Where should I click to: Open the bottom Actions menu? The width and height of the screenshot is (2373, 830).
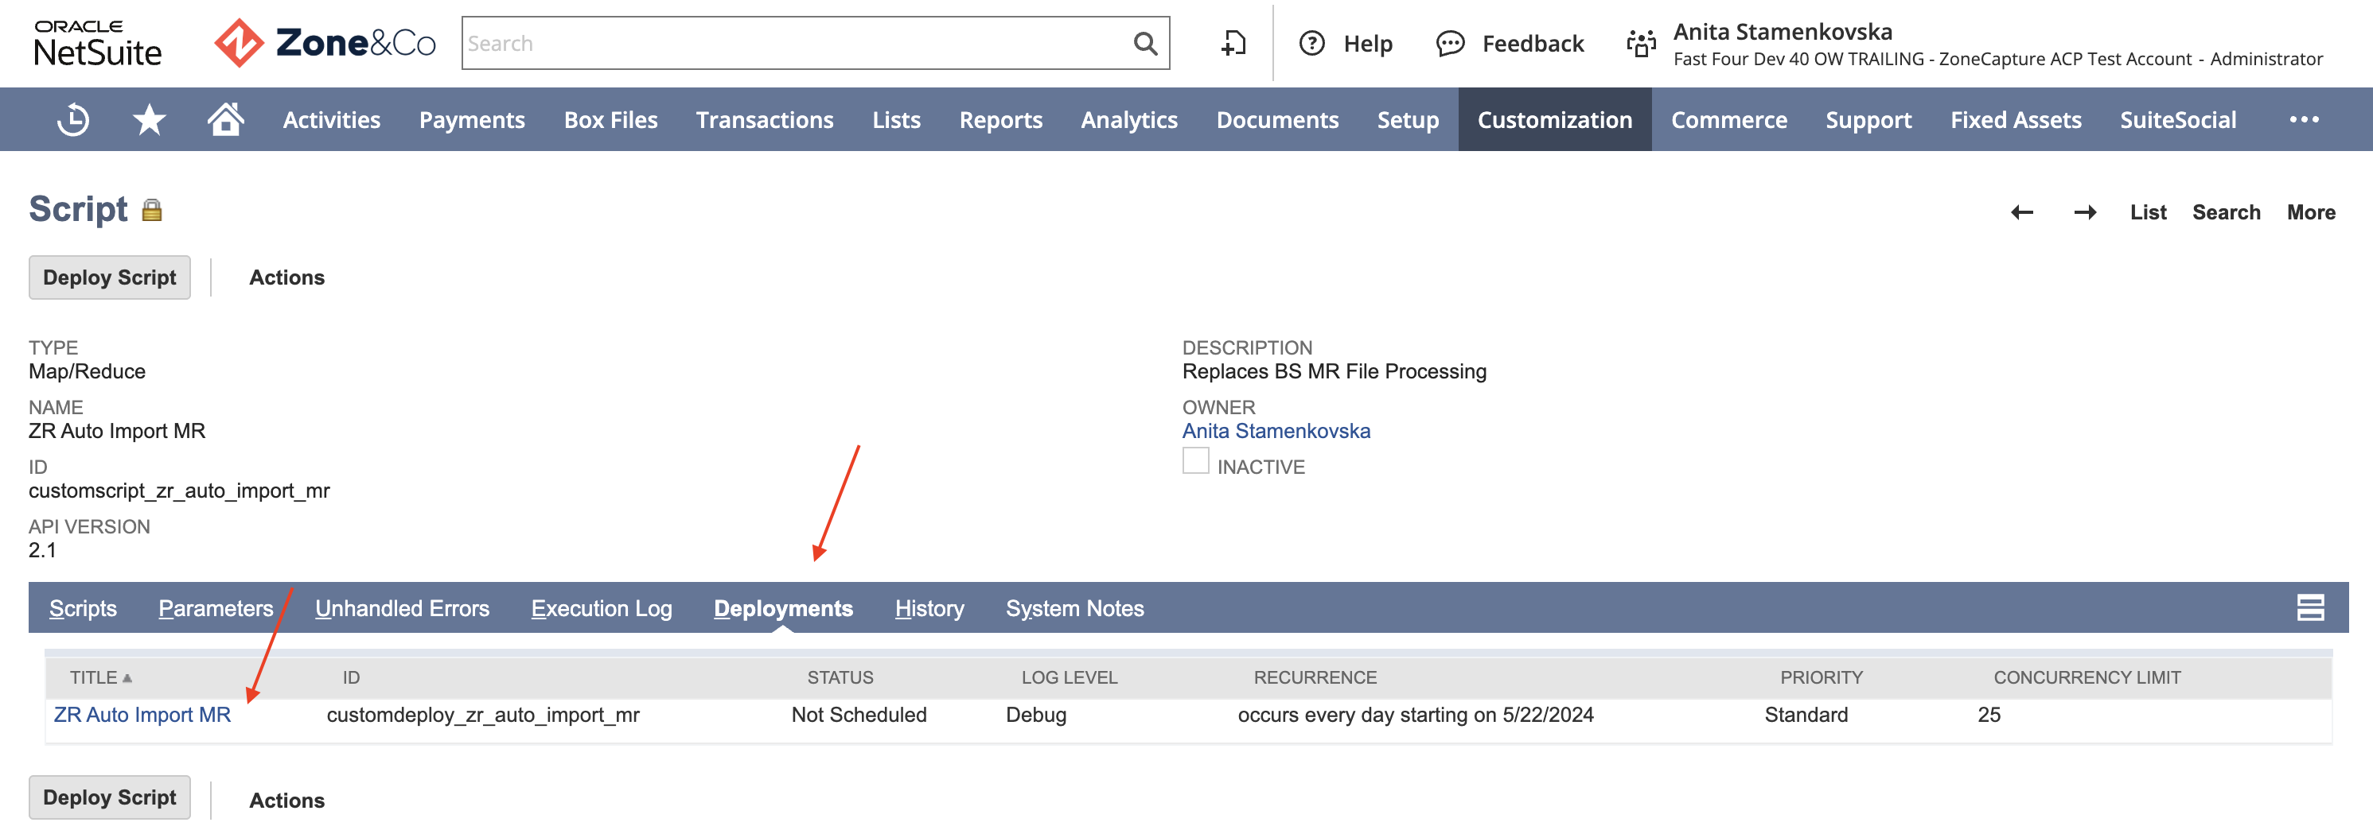pyautogui.click(x=286, y=801)
